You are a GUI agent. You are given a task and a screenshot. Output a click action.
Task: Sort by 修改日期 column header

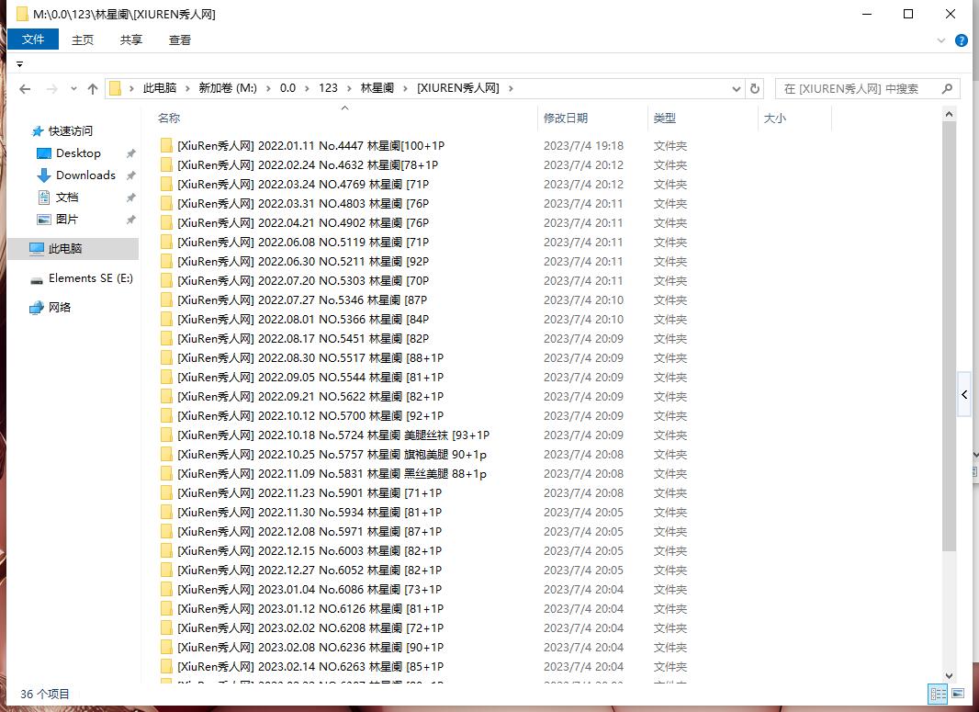(566, 119)
